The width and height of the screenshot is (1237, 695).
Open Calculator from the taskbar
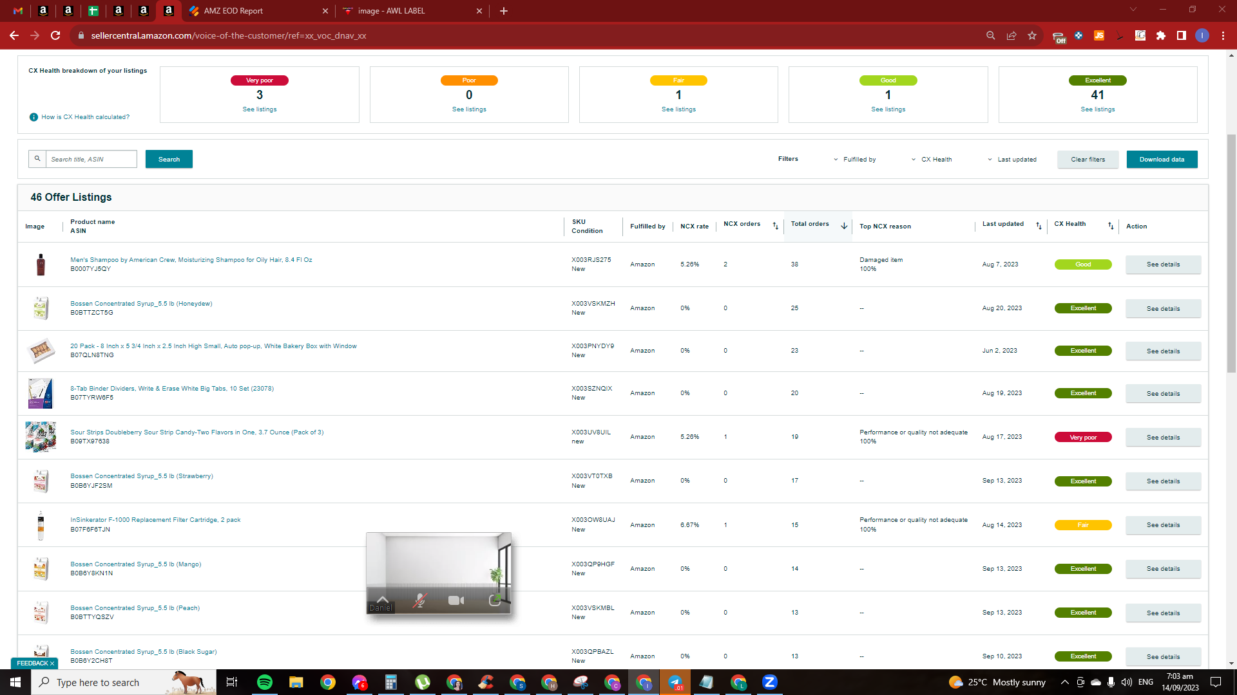click(x=391, y=682)
